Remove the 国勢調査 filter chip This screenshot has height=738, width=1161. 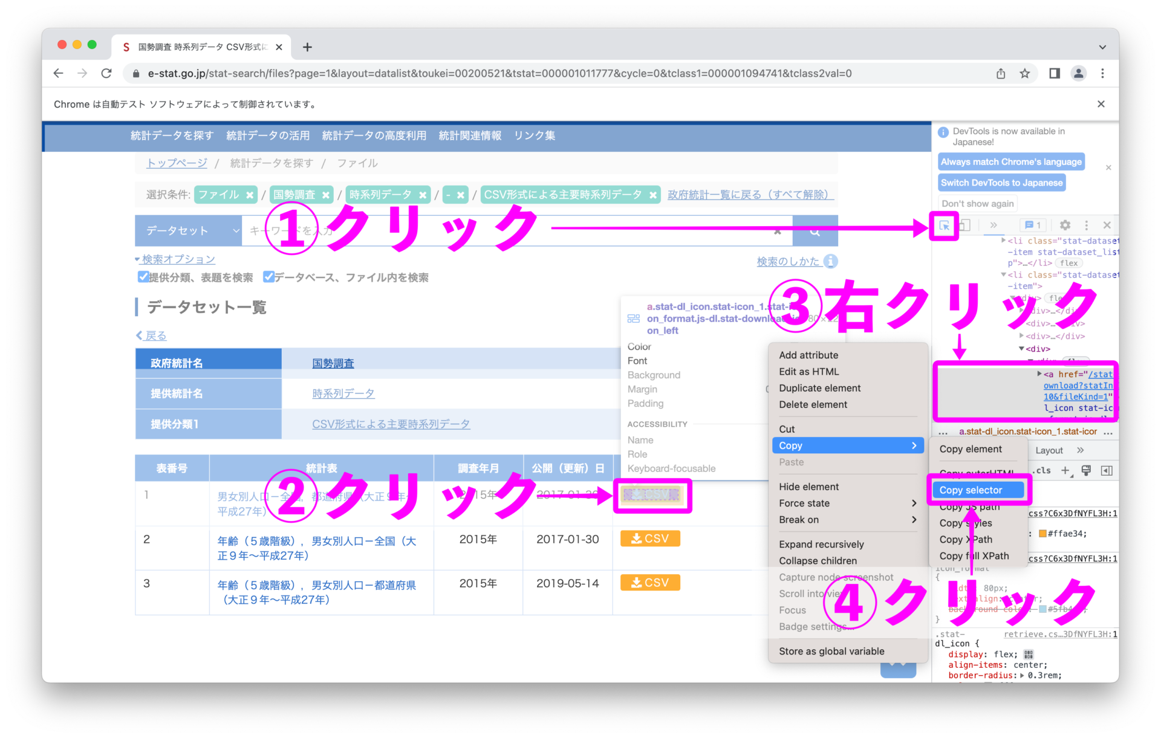(326, 195)
